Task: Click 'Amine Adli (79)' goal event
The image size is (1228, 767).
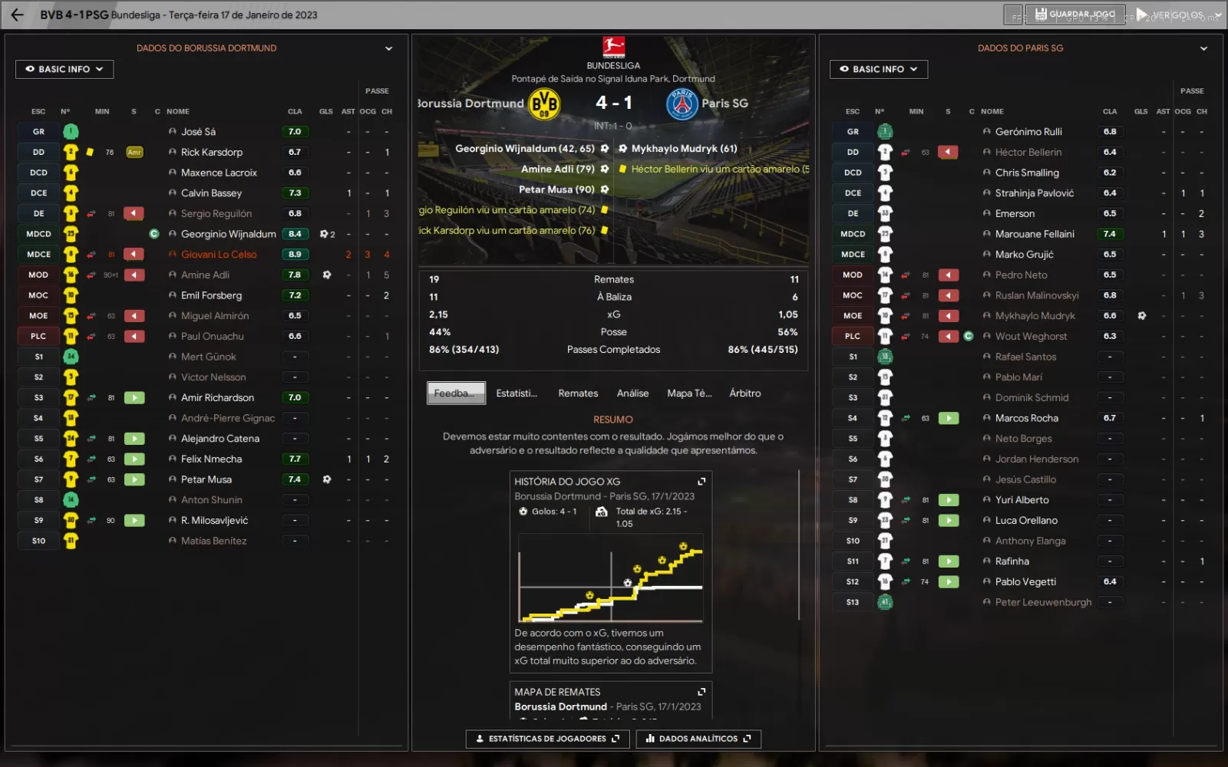Action: pyautogui.click(x=558, y=169)
